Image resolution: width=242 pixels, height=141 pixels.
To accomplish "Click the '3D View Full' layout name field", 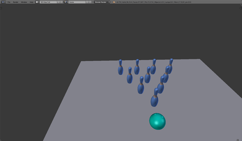I will [48, 2].
